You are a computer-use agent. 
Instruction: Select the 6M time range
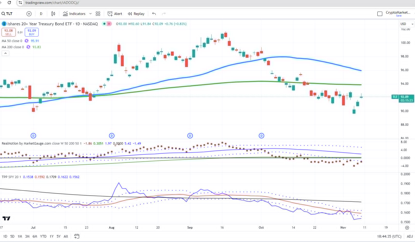pos(35,236)
